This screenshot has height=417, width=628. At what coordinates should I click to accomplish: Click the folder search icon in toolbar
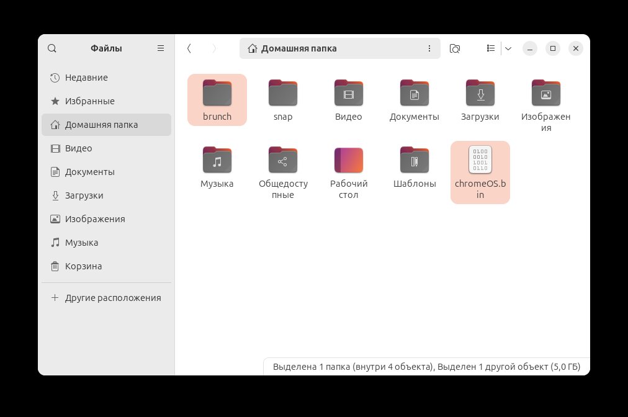(x=455, y=48)
